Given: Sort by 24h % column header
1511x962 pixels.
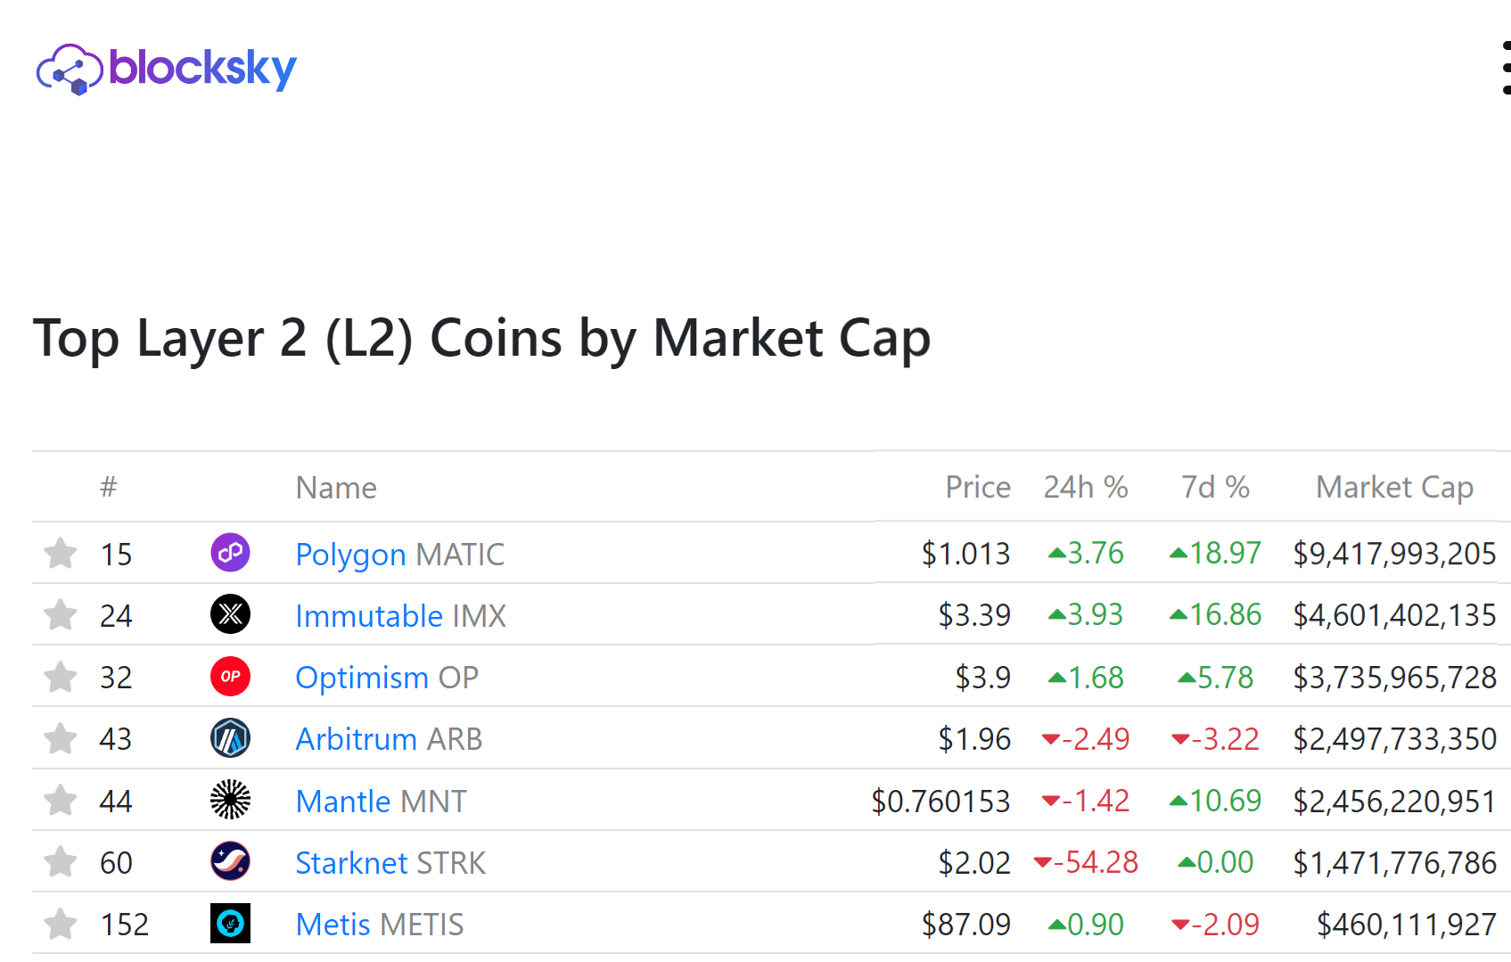Looking at the screenshot, I should coord(1086,488).
